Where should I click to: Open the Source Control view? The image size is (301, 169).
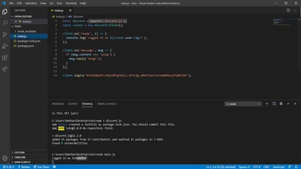[x=5, y=34]
